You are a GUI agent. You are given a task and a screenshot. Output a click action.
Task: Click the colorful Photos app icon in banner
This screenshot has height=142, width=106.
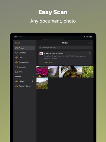point(41,54)
